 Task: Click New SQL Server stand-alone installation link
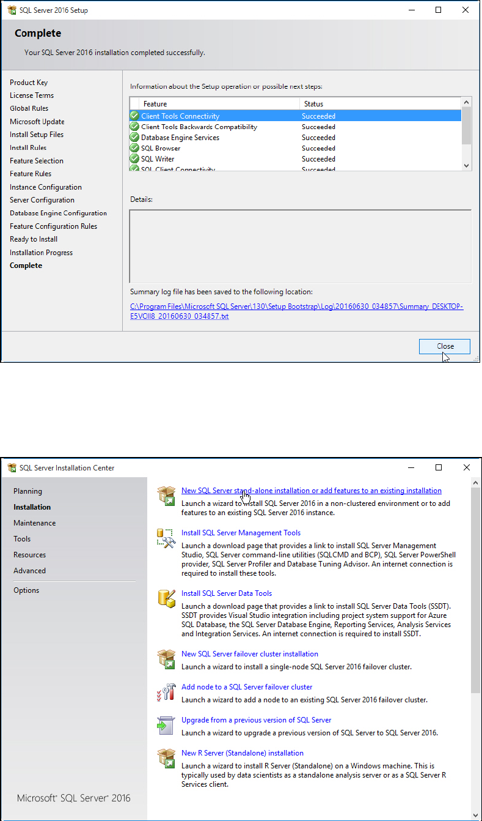click(x=312, y=491)
